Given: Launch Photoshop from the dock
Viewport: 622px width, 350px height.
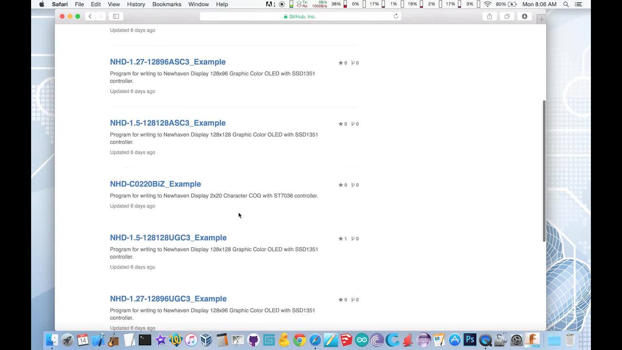Looking at the screenshot, I should (470, 340).
